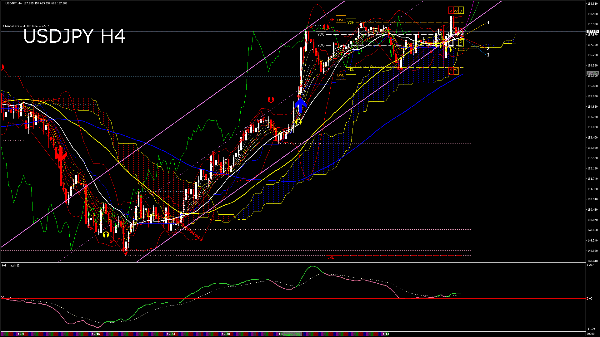Click the large blue up arrow signal
This screenshot has width=600, height=337.
pos(301,105)
